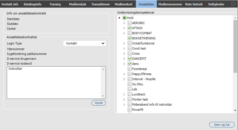Open the Medlemskab tab
The image size is (238, 130).
click(x=78, y=4)
